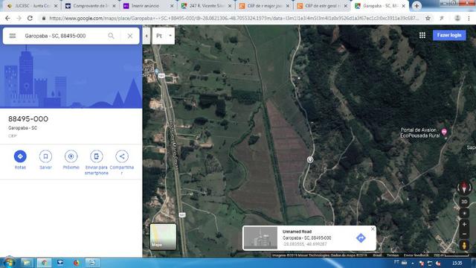Click the Fazer login button

[449, 35]
